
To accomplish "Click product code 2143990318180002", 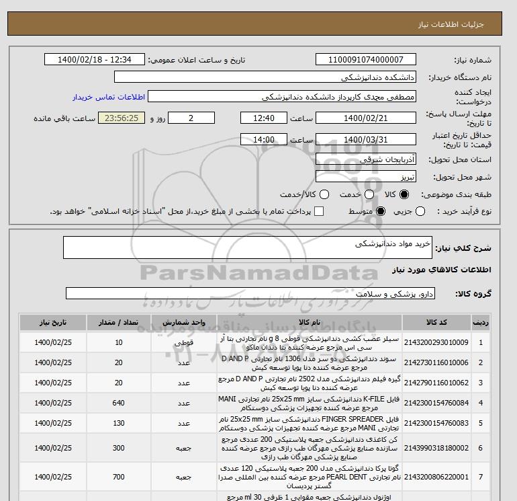I will 436,448.
